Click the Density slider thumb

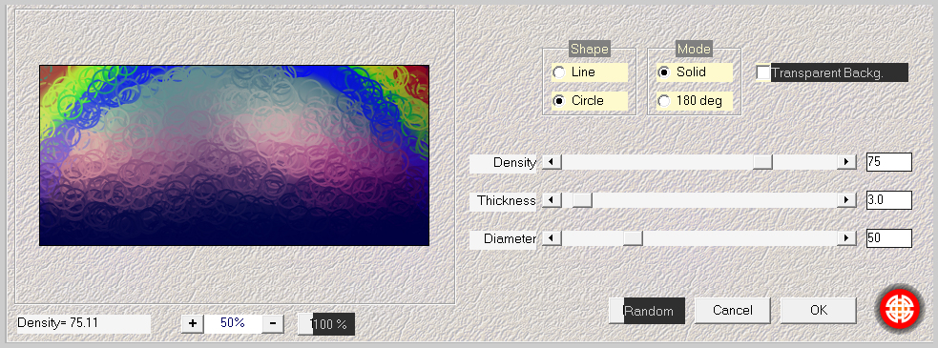point(762,162)
